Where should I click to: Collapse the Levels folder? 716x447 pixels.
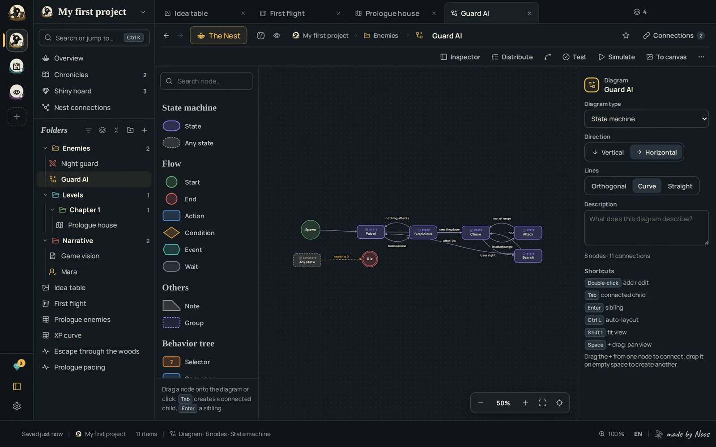click(x=45, y=195)
